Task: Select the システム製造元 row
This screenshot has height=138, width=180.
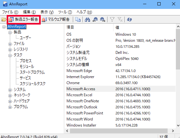Action: click(x=121, y=53)
